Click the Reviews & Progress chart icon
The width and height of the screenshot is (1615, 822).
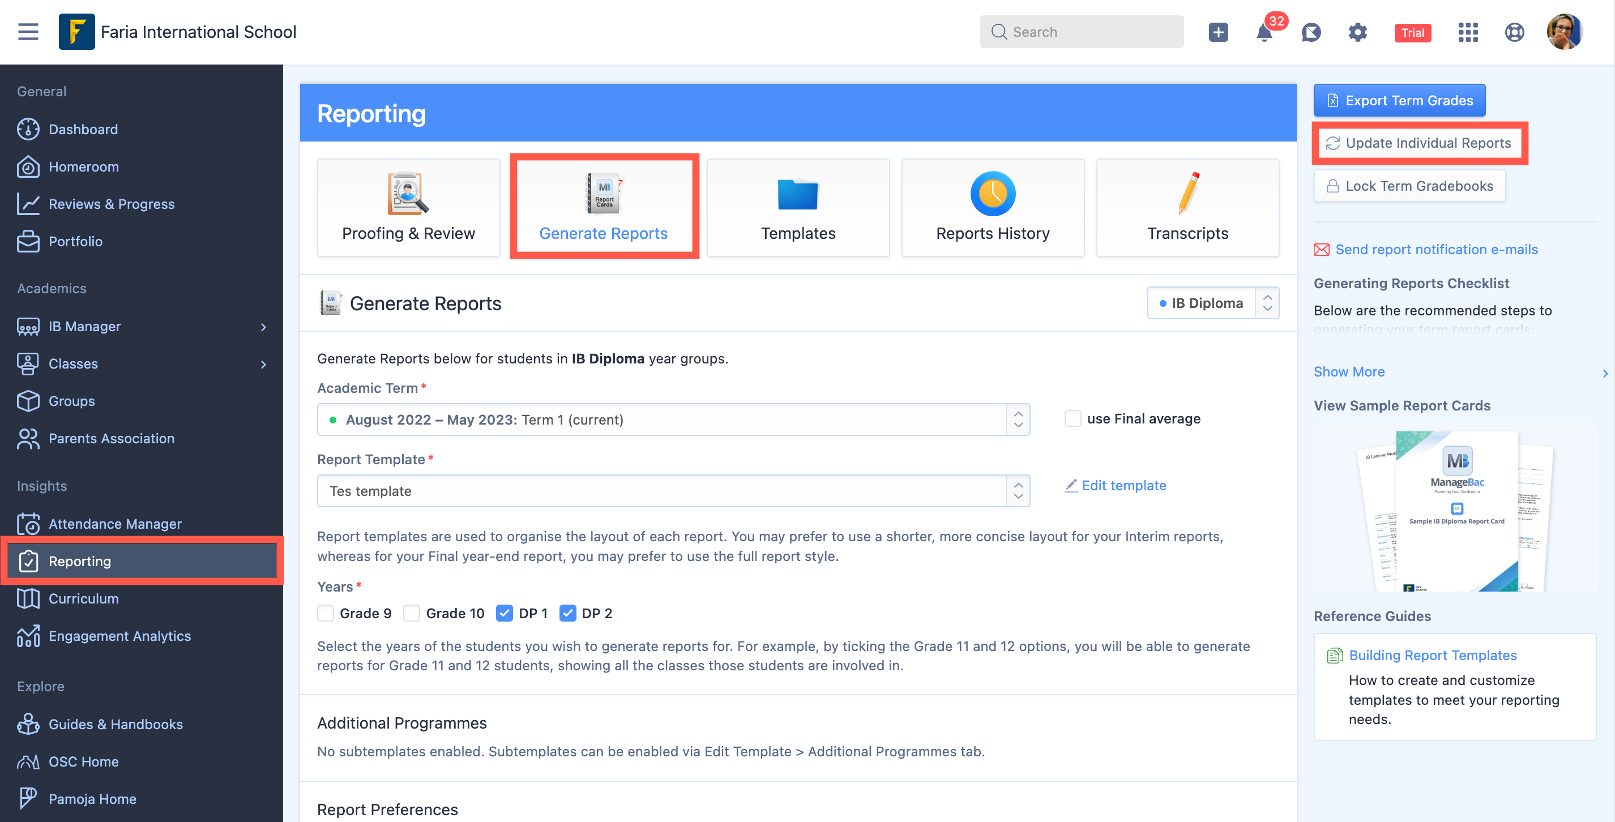[28, 204]
